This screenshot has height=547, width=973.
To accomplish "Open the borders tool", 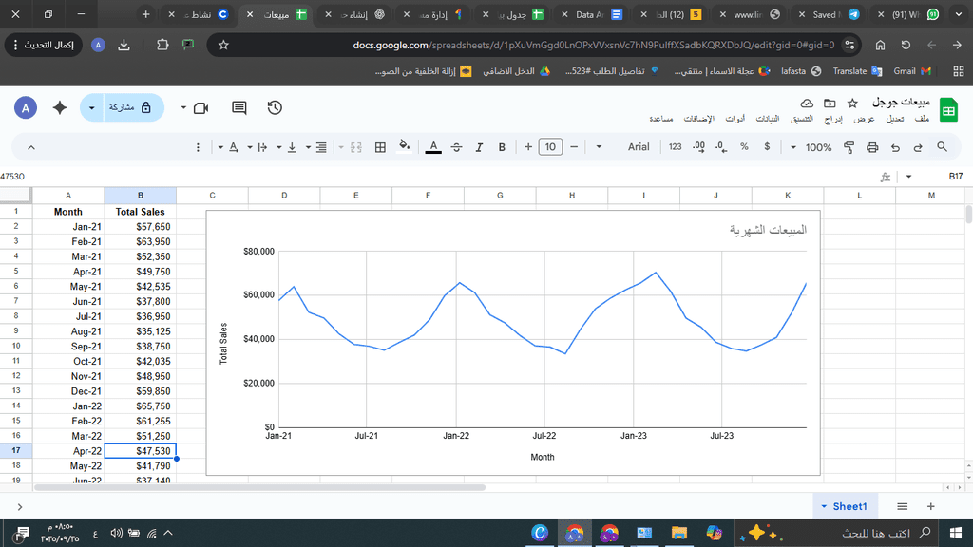I will pos(380,147).
